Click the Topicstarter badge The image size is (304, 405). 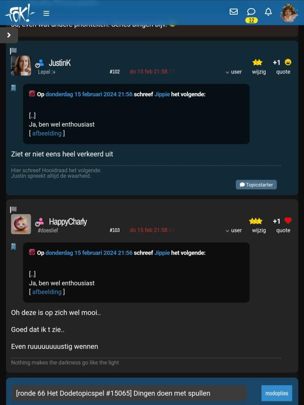[256, 185]
